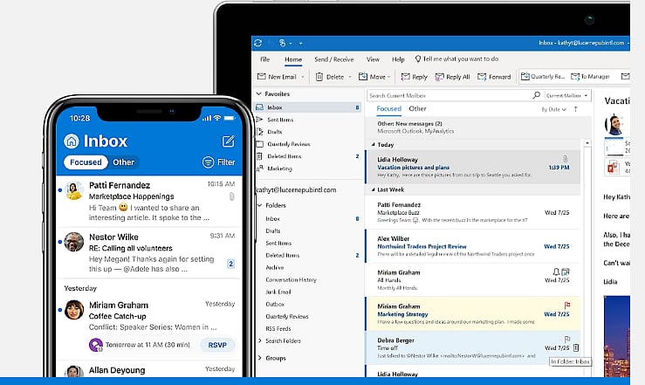Select Focused pill on phone inbox
Screen dimensions: 645x385
[86, 162]
